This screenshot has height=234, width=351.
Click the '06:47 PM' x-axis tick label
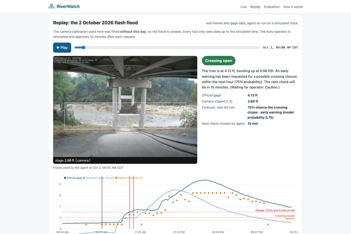tap(256, 232)
